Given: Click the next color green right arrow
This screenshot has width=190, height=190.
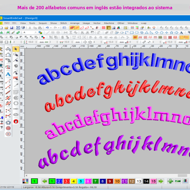Looking at the screenshot, I should coord(161,181).
